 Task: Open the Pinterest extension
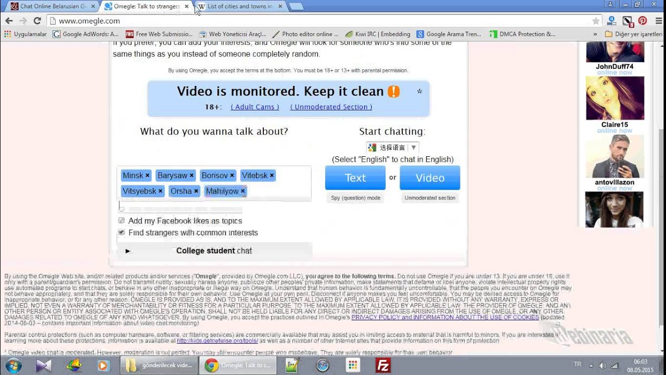coord(643,21)
